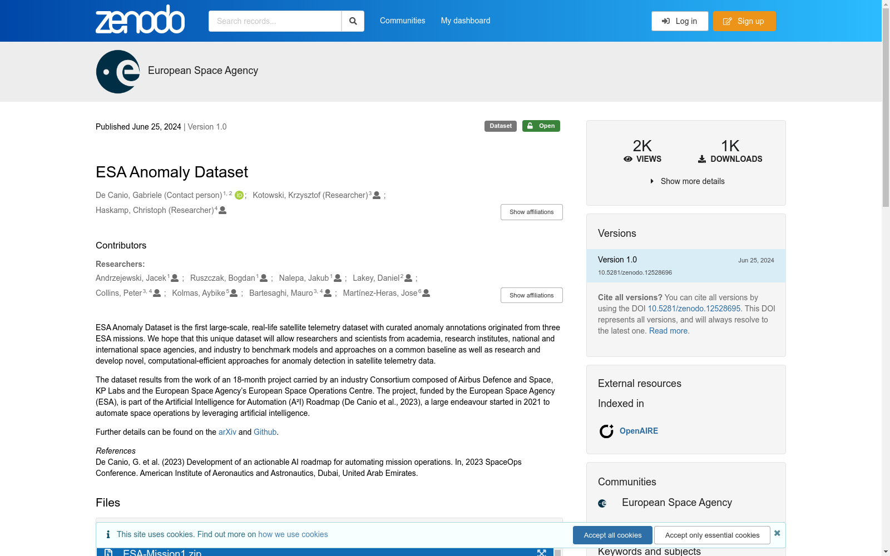Click the European Space Agency header title

coord(203,71)
